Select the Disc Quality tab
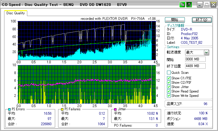 16,13
